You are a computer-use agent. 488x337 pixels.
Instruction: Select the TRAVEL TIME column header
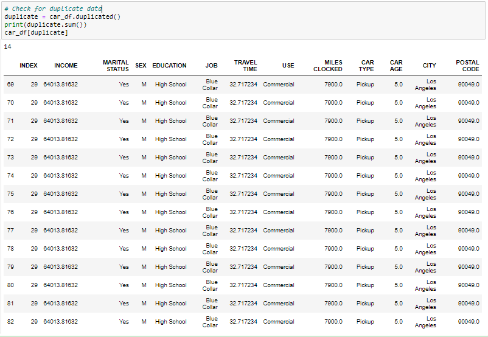coord(246,66)
